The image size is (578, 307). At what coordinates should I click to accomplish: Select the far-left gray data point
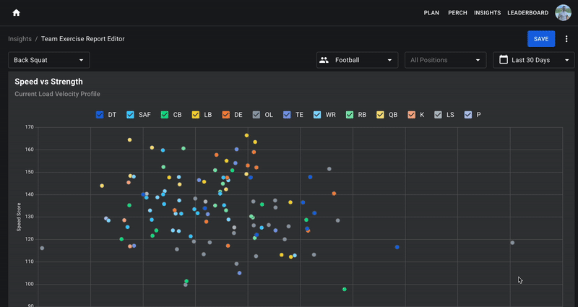pyautogui.click(x=42, y=248)
